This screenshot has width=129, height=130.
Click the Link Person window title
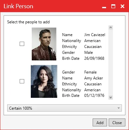(x=18, y=6)
